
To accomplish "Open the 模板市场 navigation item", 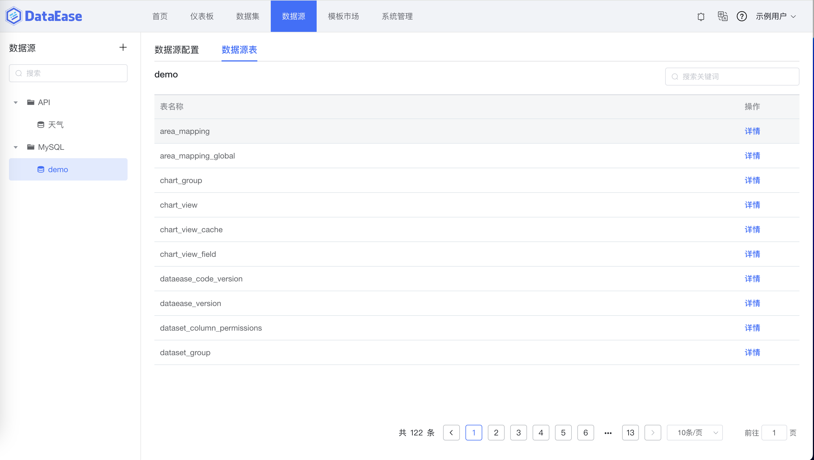I will pyautogui.click(x=344, y=16).
